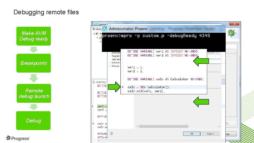This screenshot has height=143, width=254.
Task: Click the custom.p file icon on the editor tab
Action: [94, 82]
